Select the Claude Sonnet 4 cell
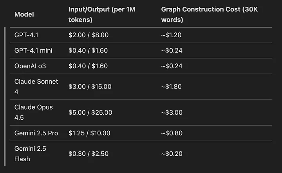 point(36,86)
